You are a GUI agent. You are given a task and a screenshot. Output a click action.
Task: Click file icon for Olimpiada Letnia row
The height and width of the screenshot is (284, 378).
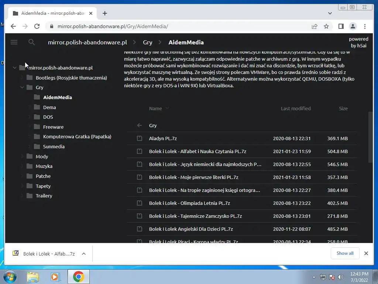click(x=139, y=203)
